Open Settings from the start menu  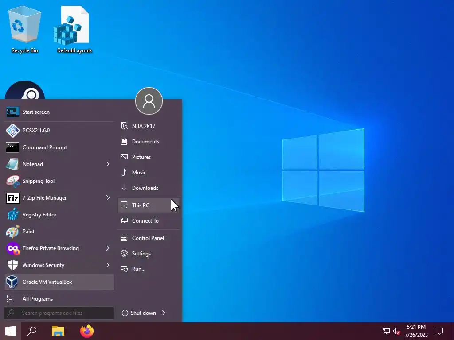(x=149, y=254)
